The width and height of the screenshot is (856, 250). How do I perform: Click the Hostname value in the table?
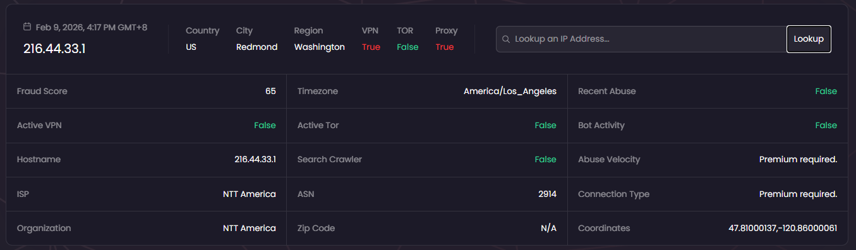(x=255, y=159)
